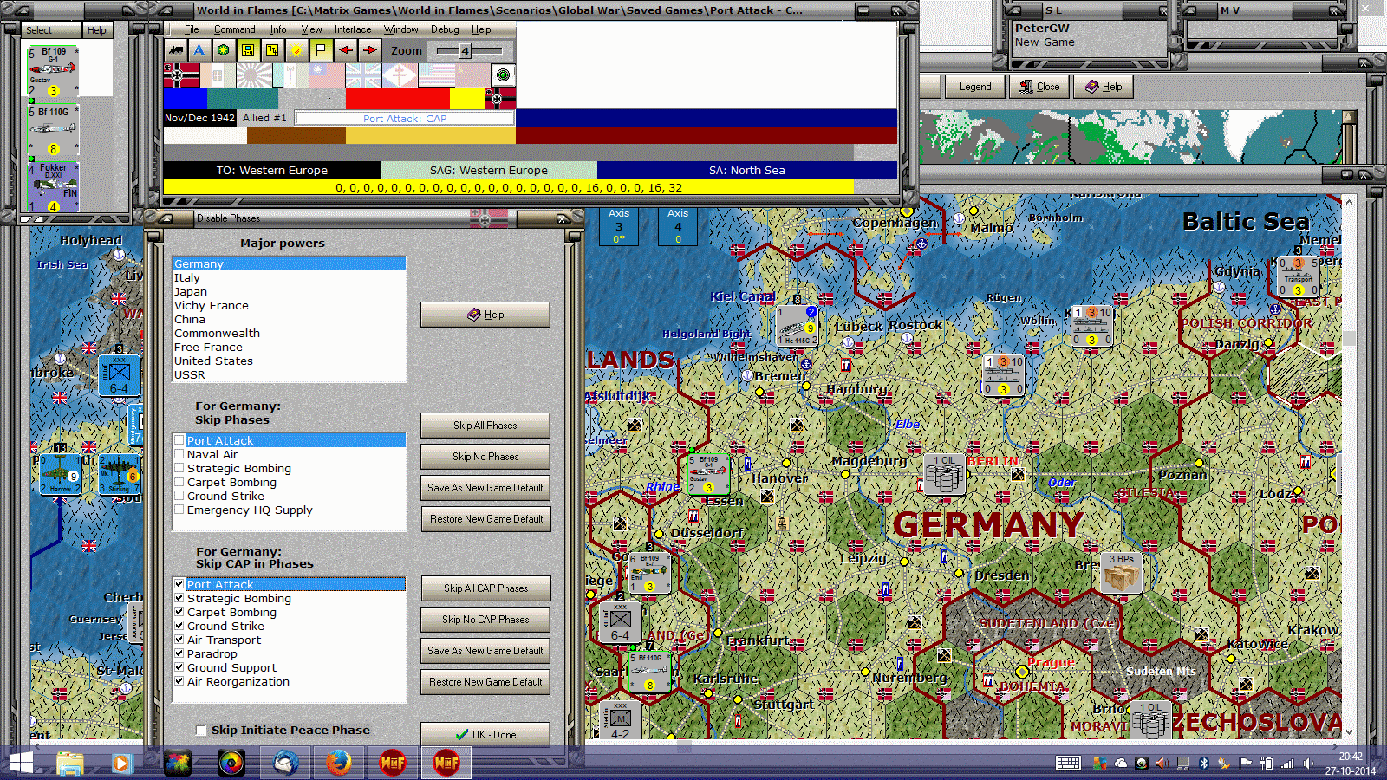The image size is (1387, 780).
Task: Adjust the Zoom slider handle
Action: (x=465, y=51)
